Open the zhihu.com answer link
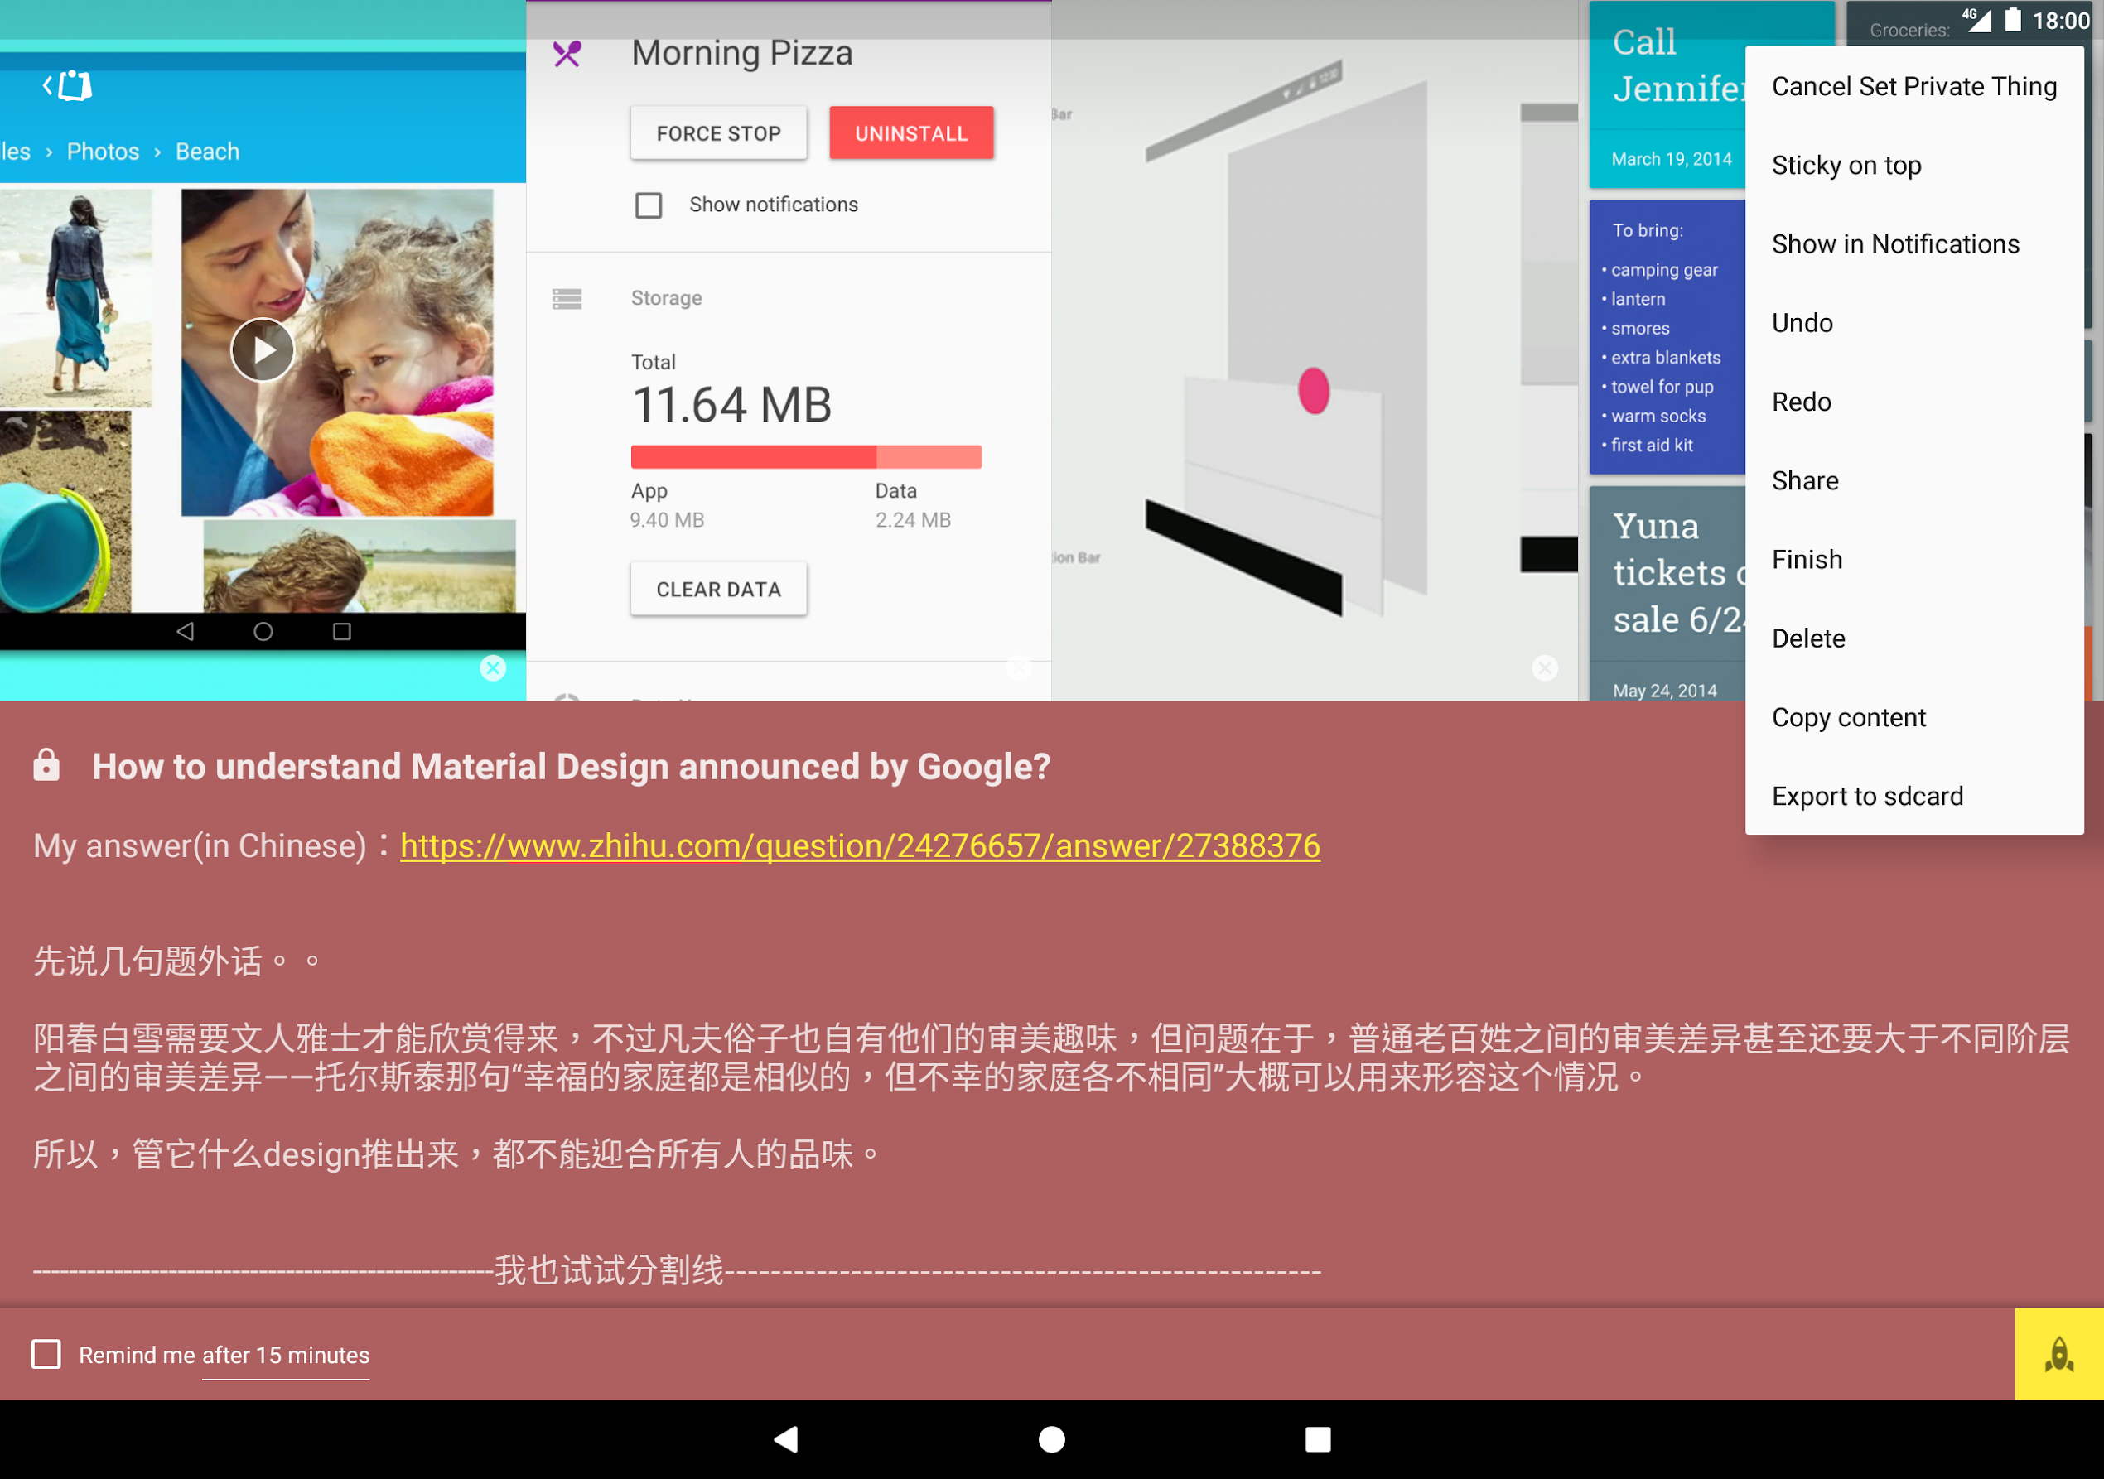Viewport: 2104px width, 1479px height. [860, 845]
